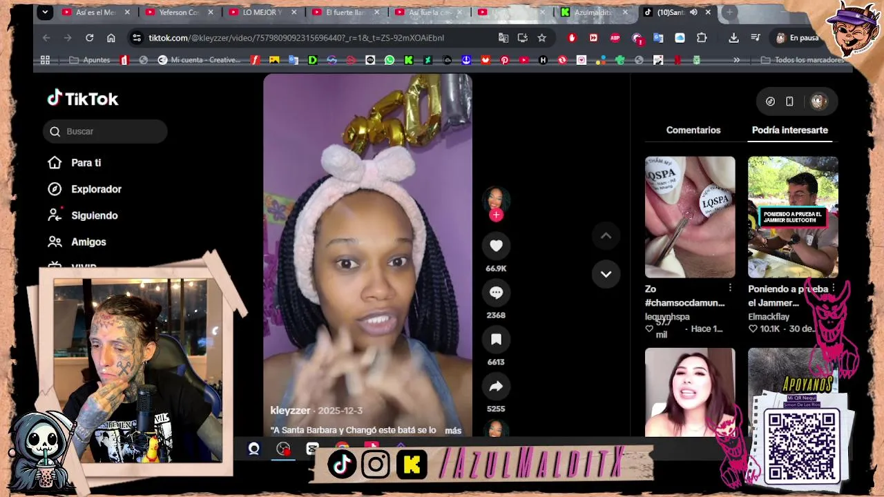This screenshot has width=884, height=497.
Task: Go to the next video with the down chevron
Action: tap(606, 274)
